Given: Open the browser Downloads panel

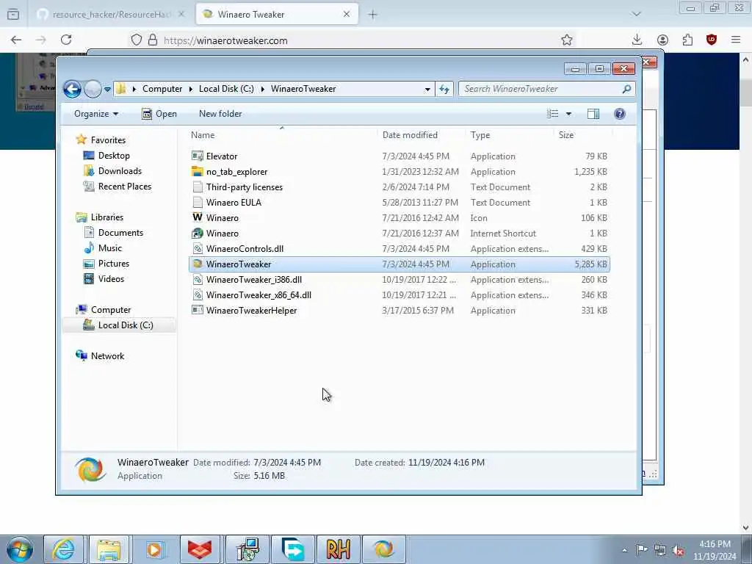Looking at the screenshot, I should click(x=637, y=40).
